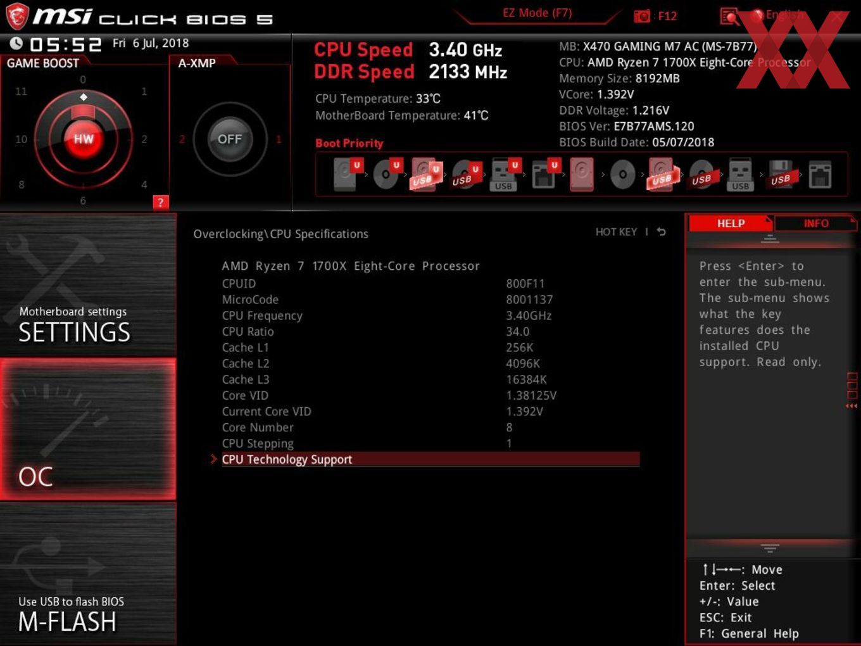Select the Core Number row
The width and height of the screenshot is (861, 646).
[430, 427]
